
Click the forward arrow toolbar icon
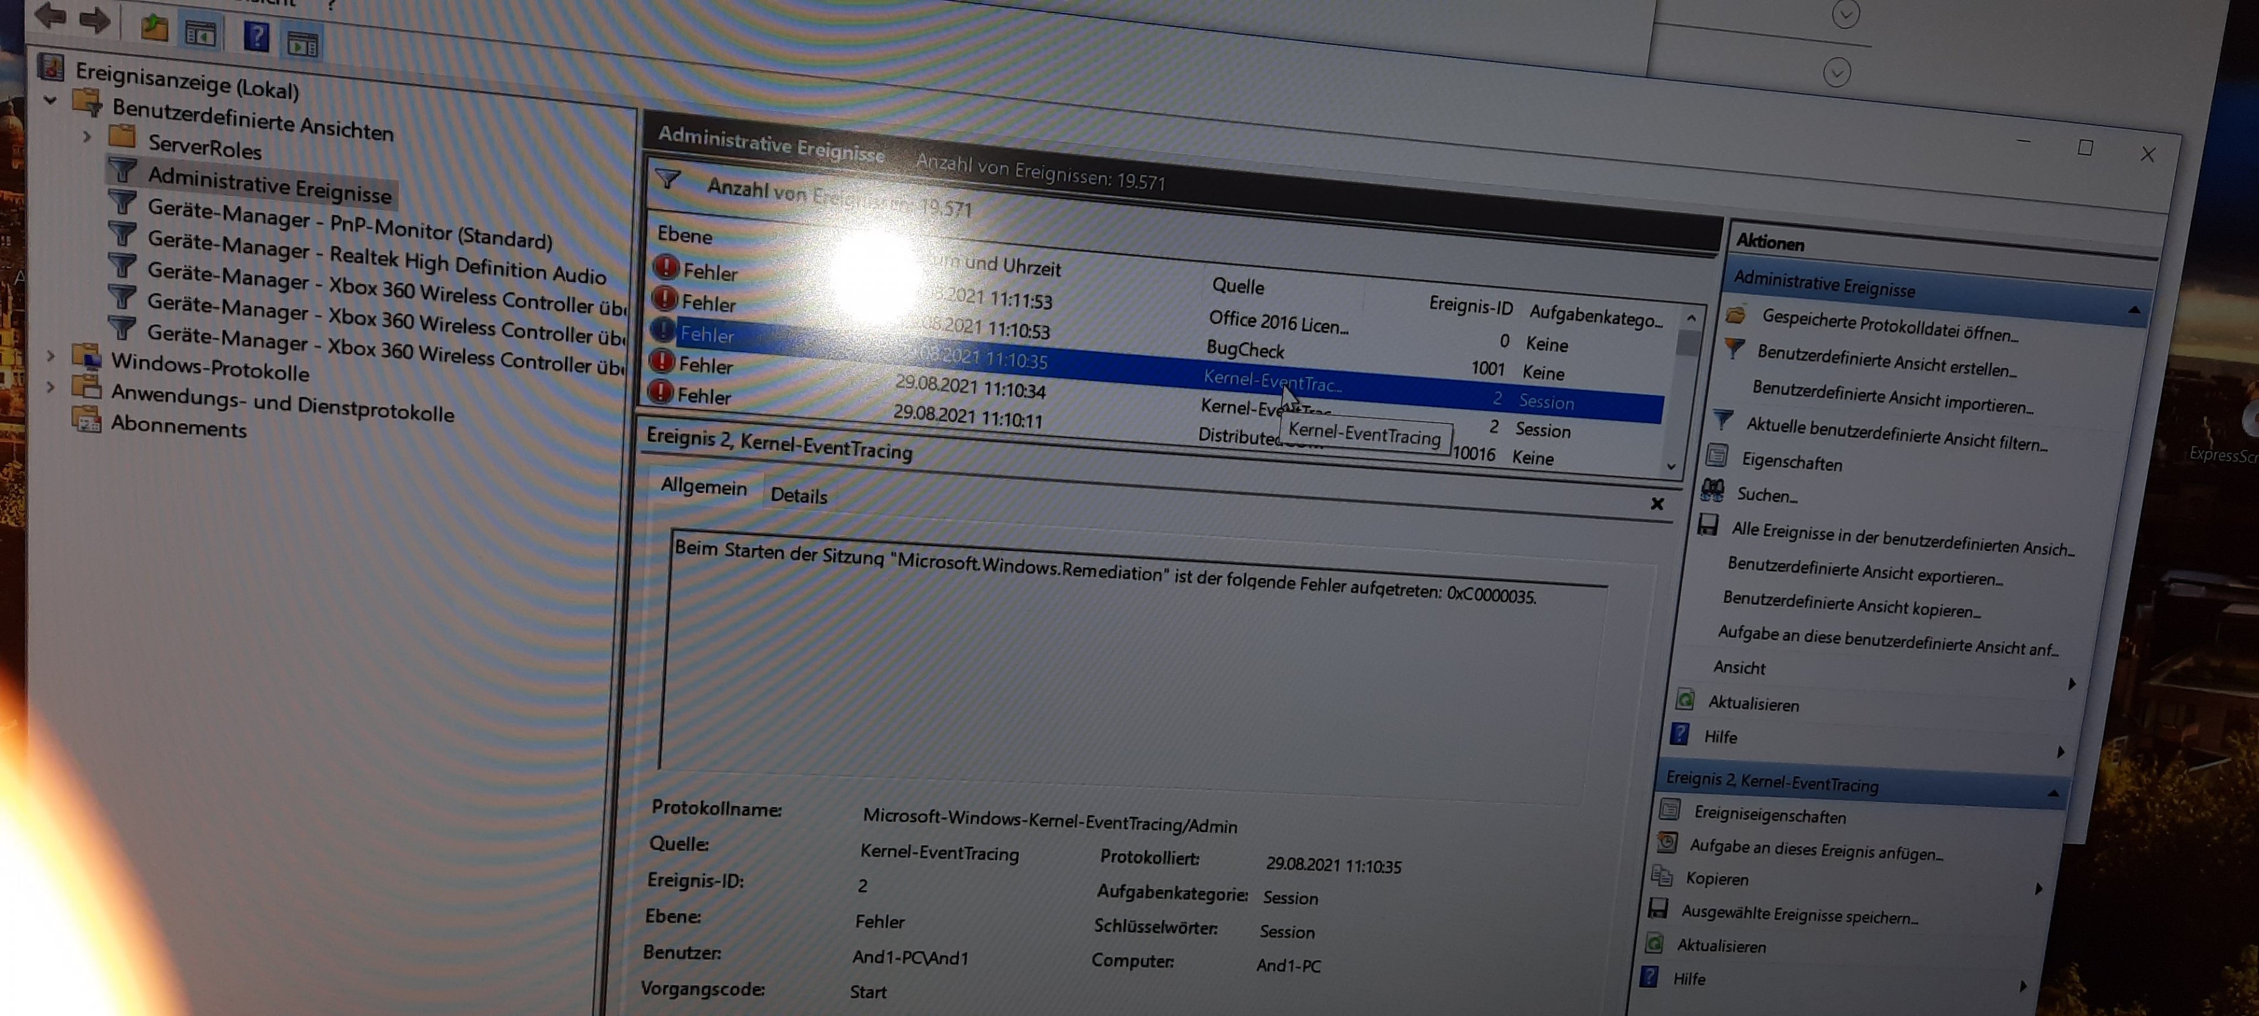(94, 19)
